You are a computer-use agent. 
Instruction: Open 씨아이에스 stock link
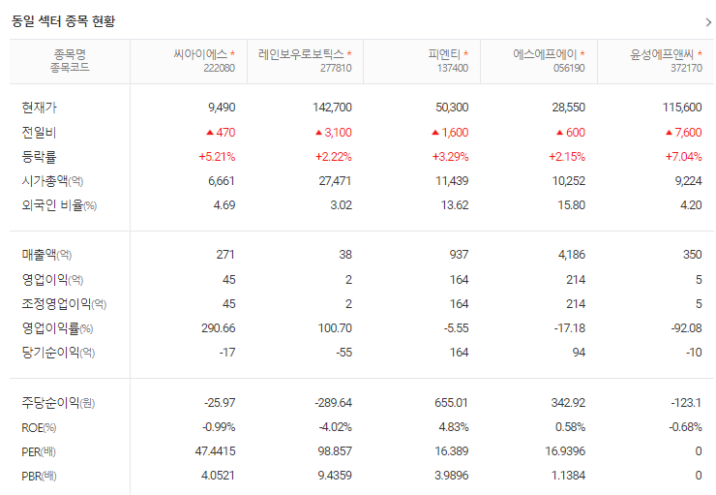[200, 54]
